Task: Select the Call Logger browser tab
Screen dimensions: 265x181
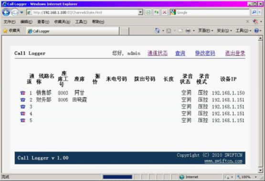Action: click(x=73, y=31)
